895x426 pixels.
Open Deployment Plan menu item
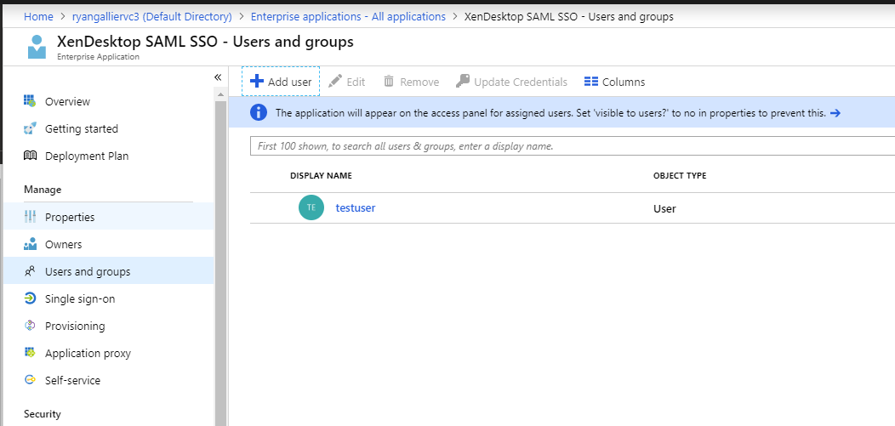point(108,156)
